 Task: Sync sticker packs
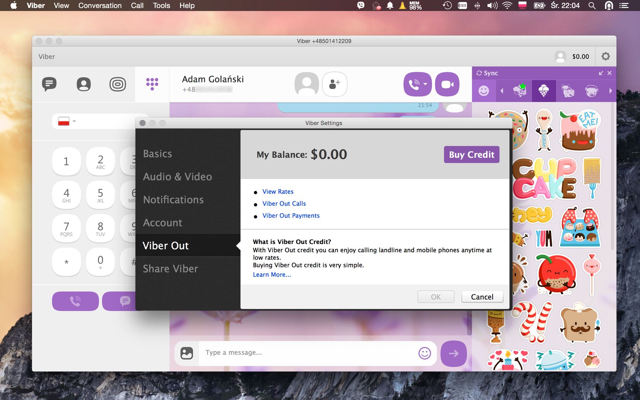487,73
